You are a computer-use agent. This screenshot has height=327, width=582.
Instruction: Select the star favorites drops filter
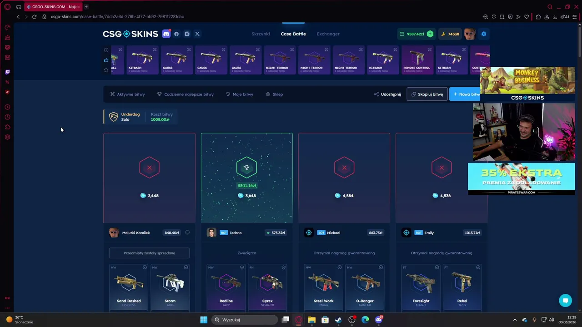[106, 69]
